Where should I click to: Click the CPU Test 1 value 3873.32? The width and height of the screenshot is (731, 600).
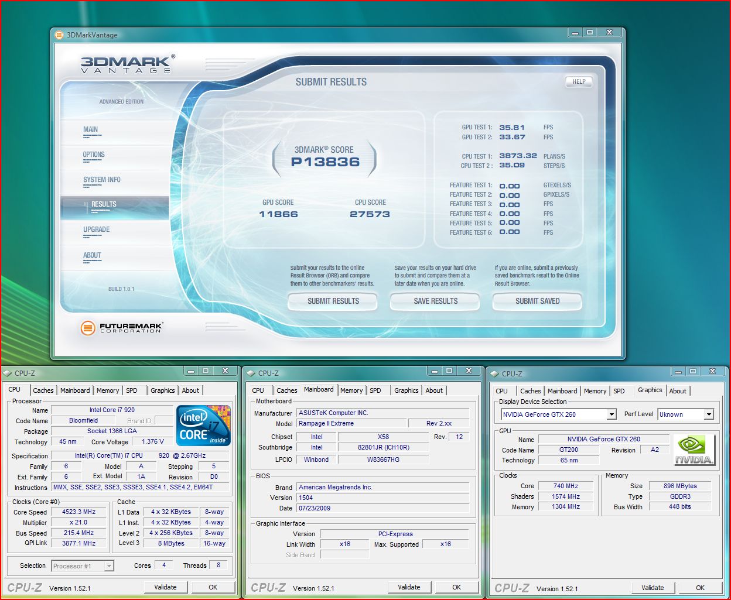point(518,156)
